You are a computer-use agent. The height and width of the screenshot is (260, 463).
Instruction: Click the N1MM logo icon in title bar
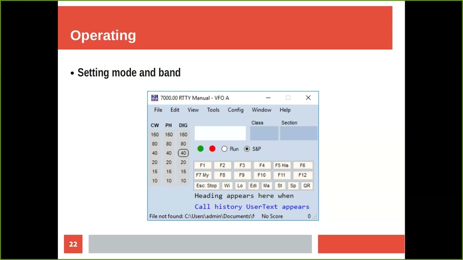click(x=154, y=98)
